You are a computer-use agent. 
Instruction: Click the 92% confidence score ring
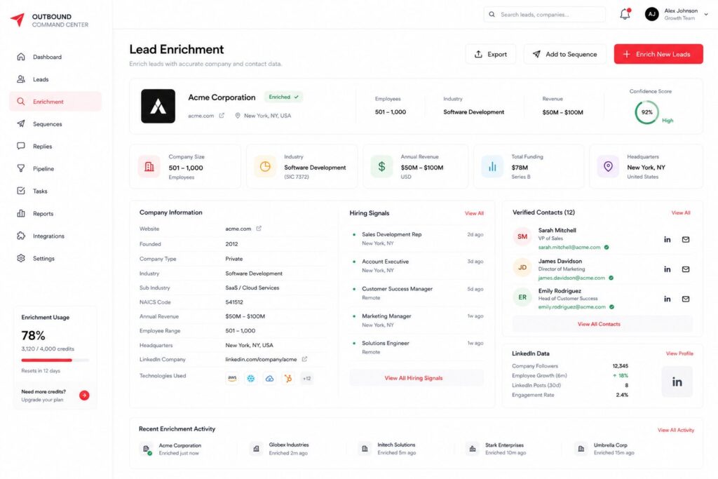tap(646, 112)
